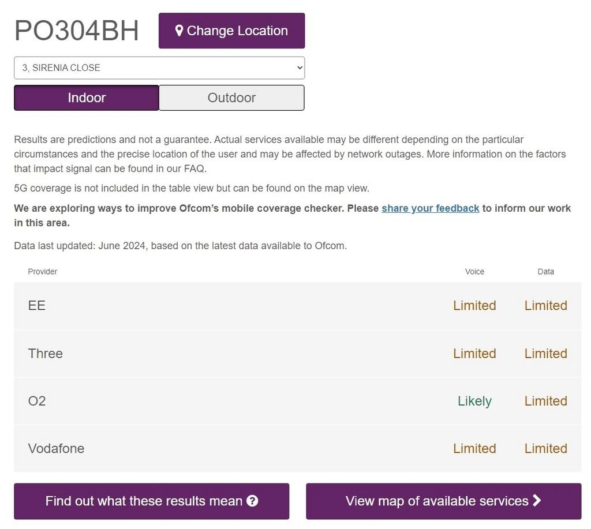Select the Indoor coverage toggle
Viewport: 591px width, 529px height.
click(87, 97)
